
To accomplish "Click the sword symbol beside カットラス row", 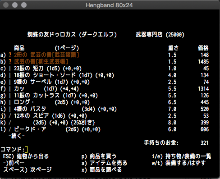I will click(x=10, y=96).
